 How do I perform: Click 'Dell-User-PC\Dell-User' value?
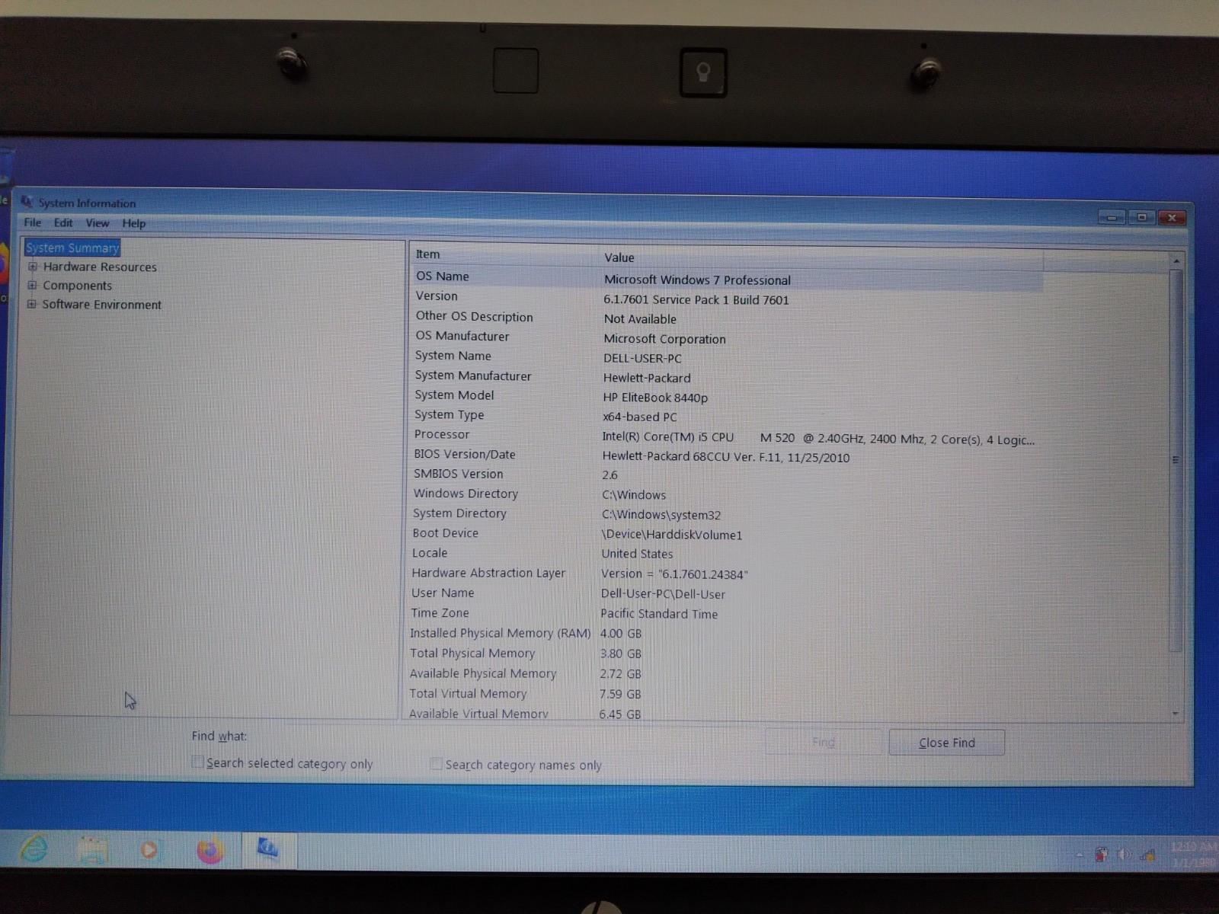(x=663, y=594)
